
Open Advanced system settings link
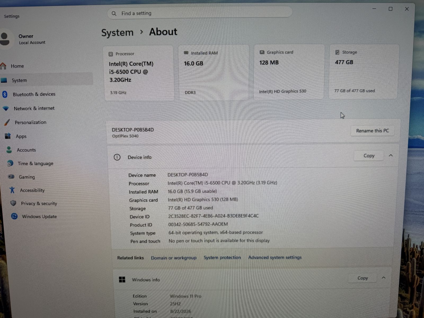pyautogui.click(x=275, y=257)
